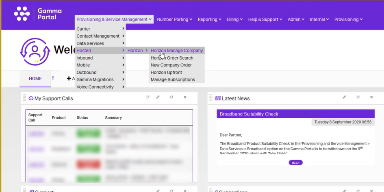384x192 pixels.
Task: Expand the Contact Management submenu
Action: click(x=100, y=36)
